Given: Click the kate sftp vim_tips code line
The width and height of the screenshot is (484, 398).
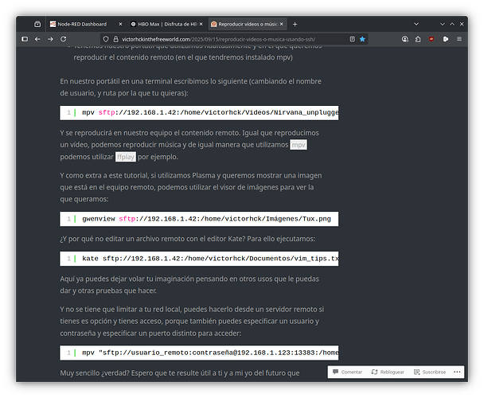Looking at the screenshot, I should coord(199,259).
